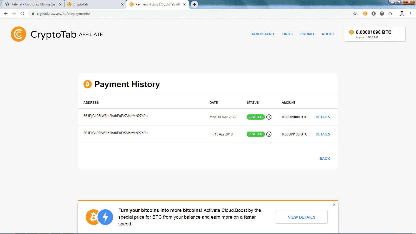The height and width of the screenshot is (234, 416).
Task: Click the STATUS column header
Action: (x=253, y=103)
